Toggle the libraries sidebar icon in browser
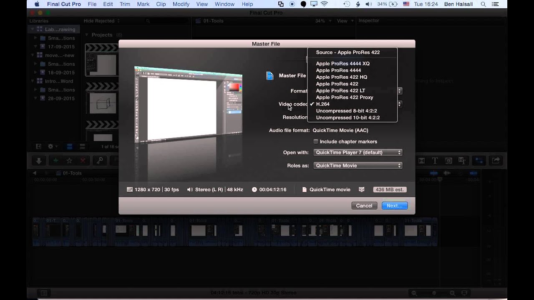This screenshot has height=300, width=534. (x=38, y=147)
